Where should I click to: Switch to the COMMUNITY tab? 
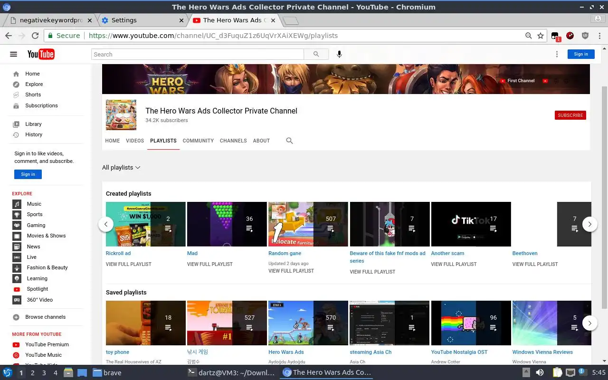click(x=198, y=141)
